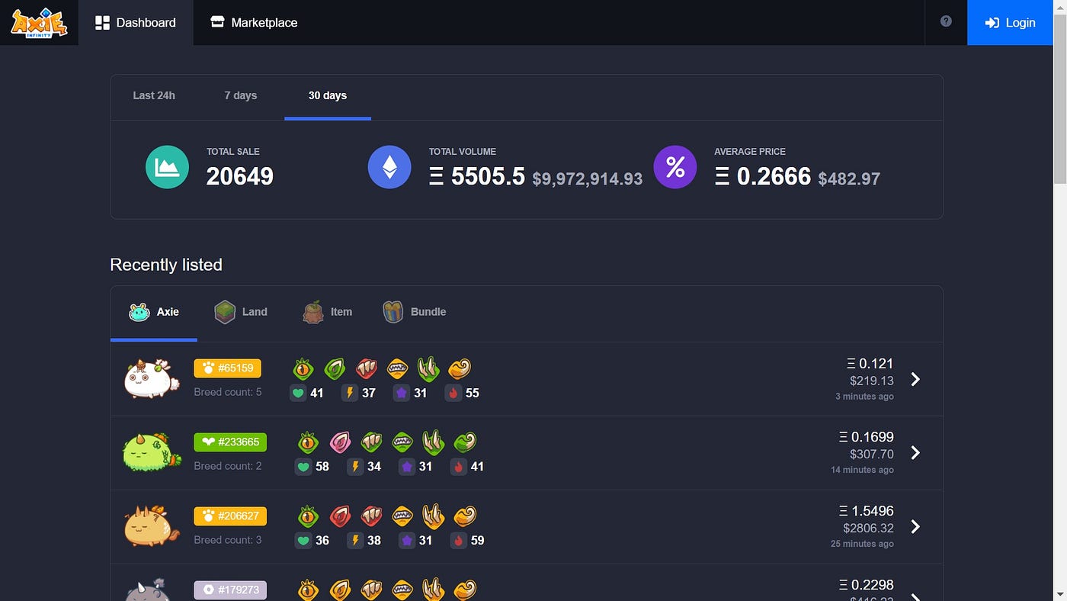
Task: Click the #206627 ID badge
Action: [230, 516]
